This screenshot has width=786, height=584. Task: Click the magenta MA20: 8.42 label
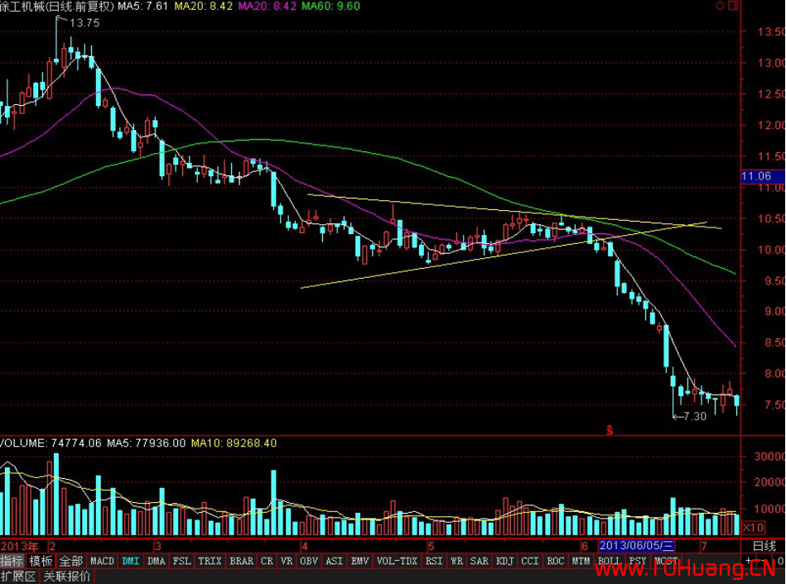(267, 6)
